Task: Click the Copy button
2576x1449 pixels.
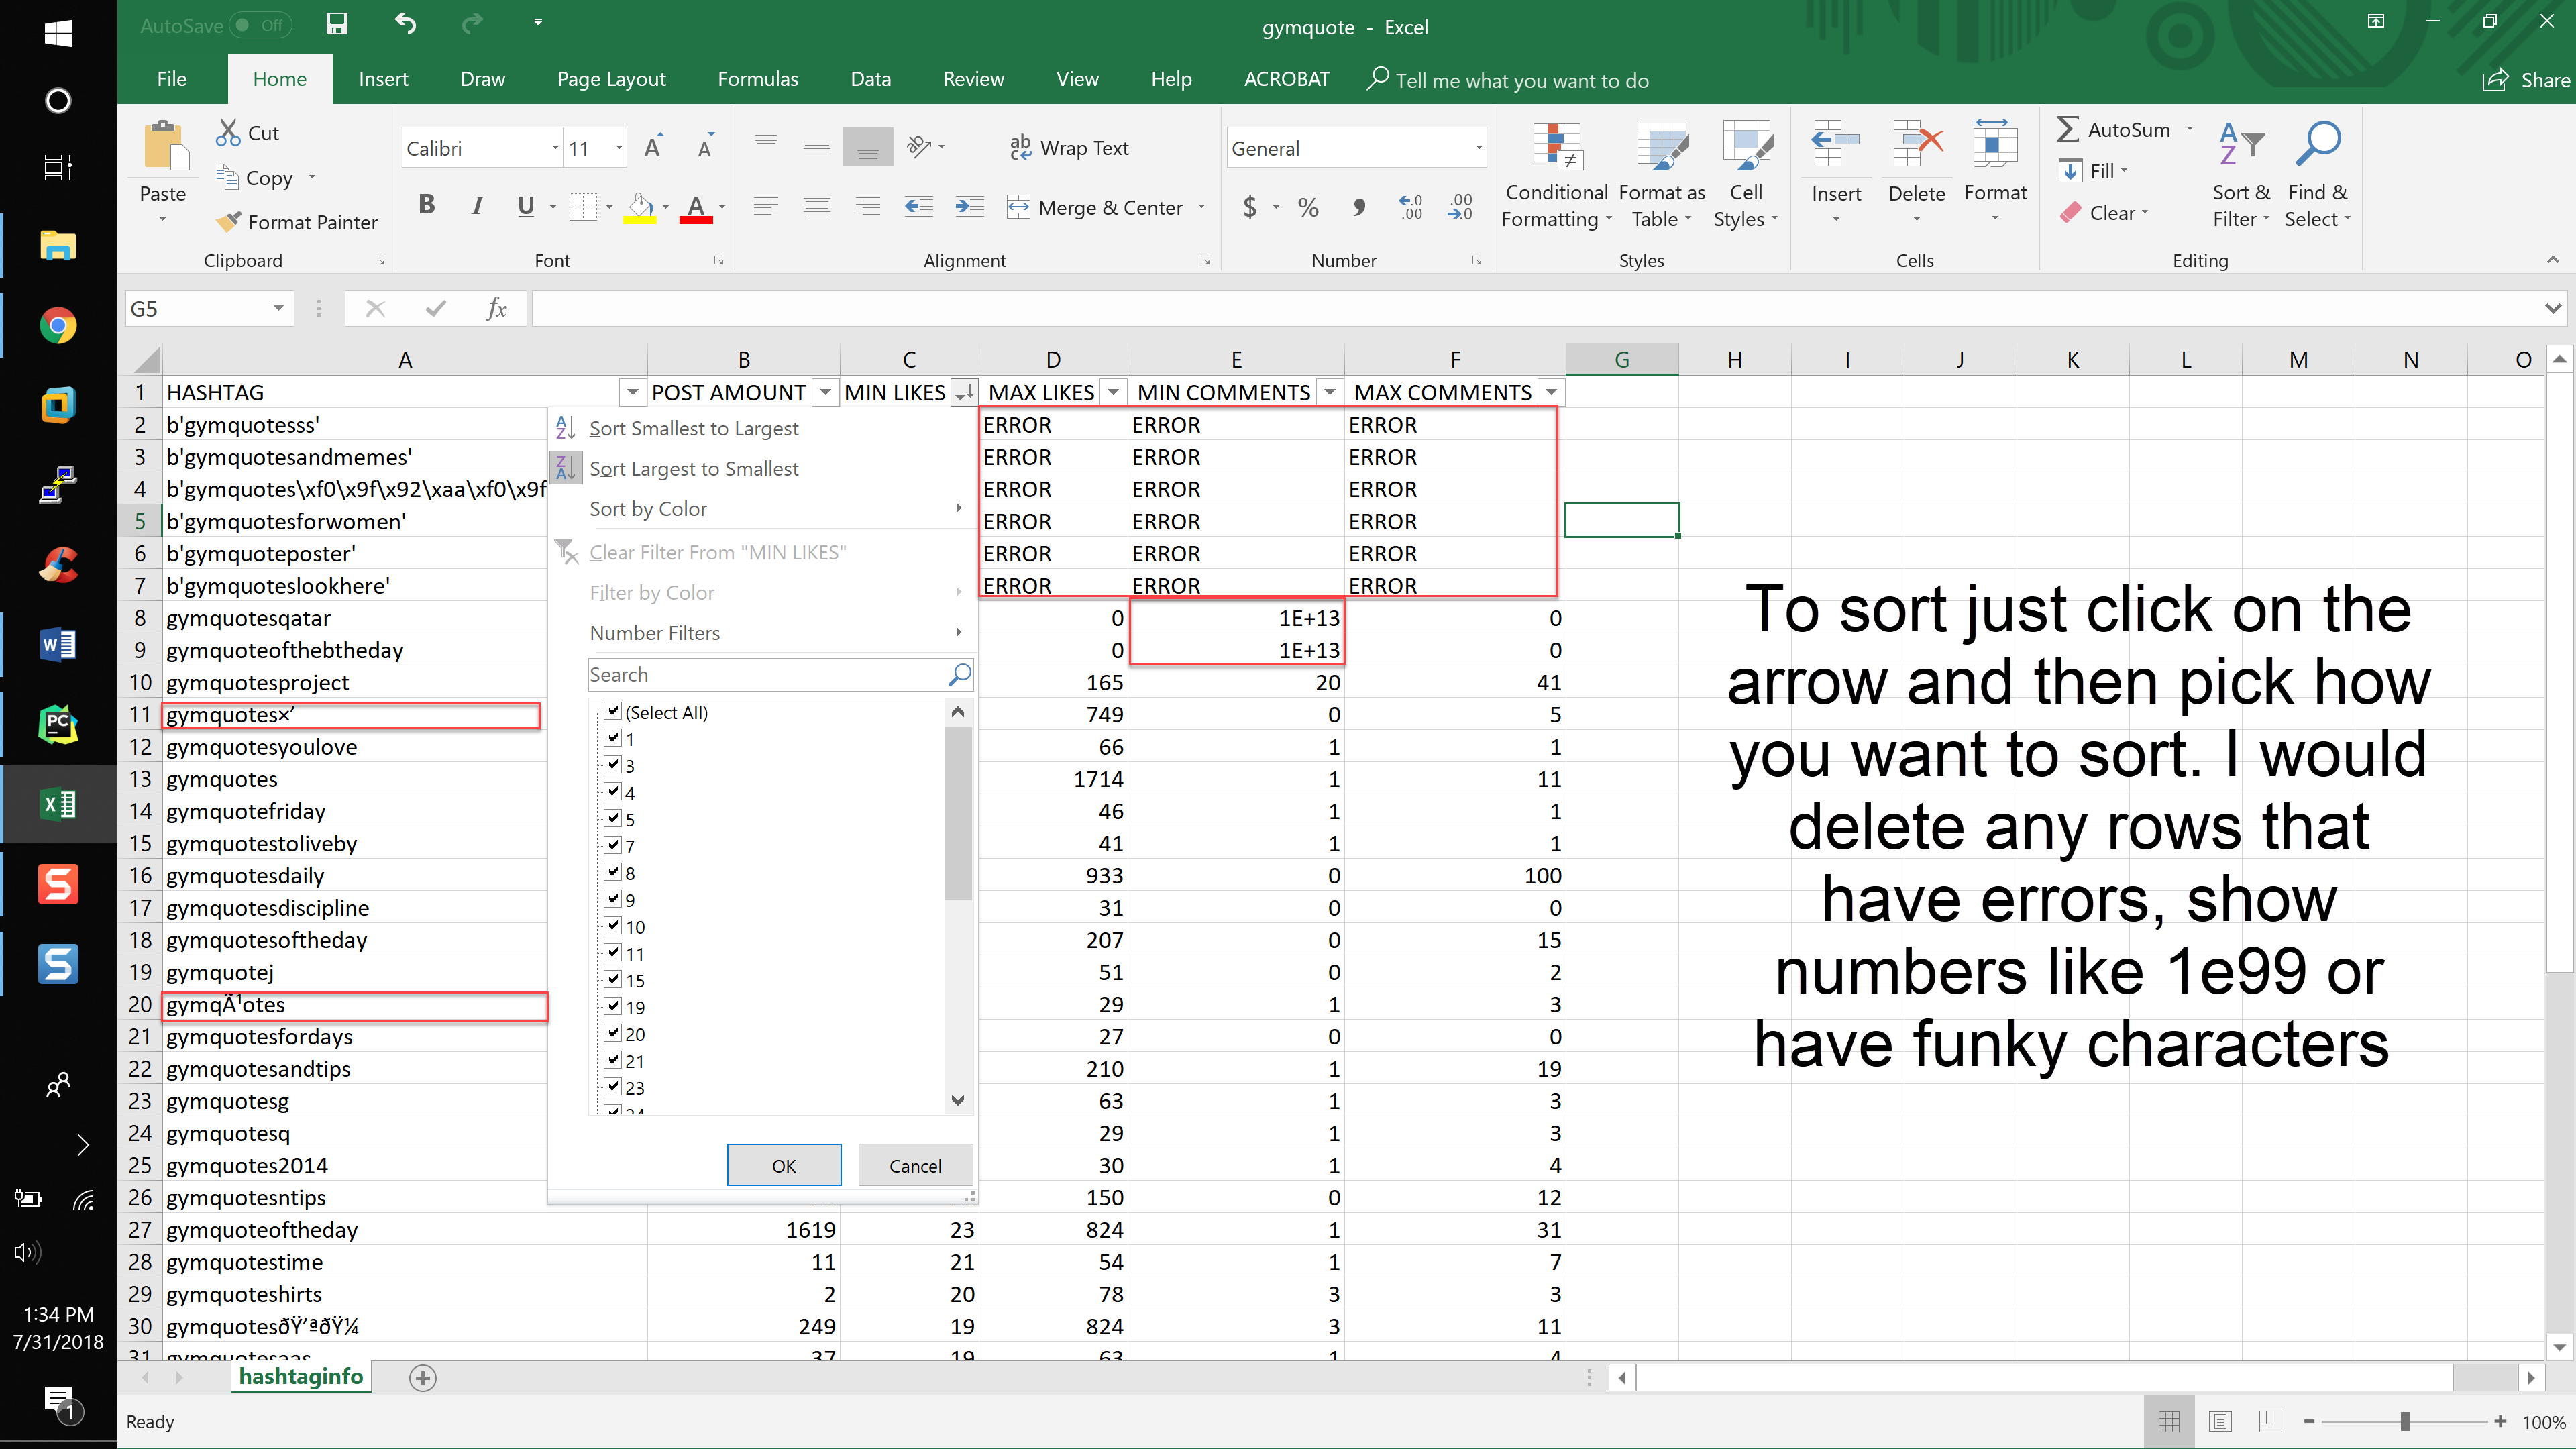Action: click(255, 178)
